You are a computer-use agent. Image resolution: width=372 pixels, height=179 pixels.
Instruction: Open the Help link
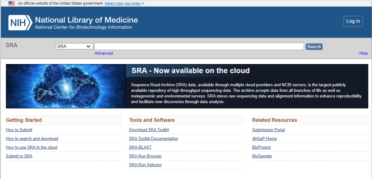[363, 53]
